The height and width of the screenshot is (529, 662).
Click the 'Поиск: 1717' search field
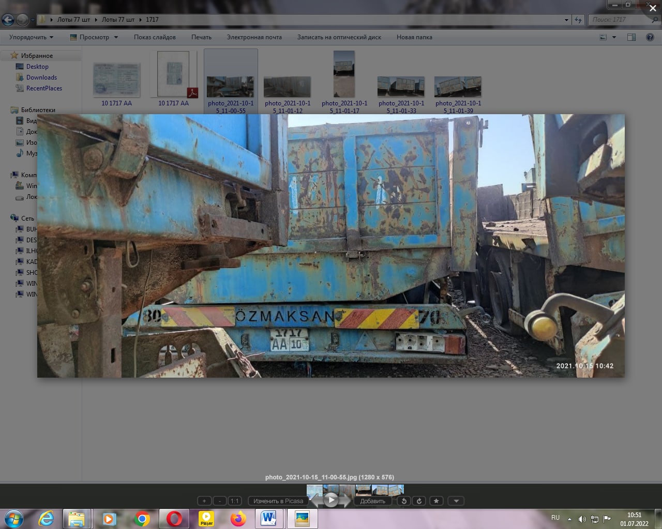(x=624, y=20)
